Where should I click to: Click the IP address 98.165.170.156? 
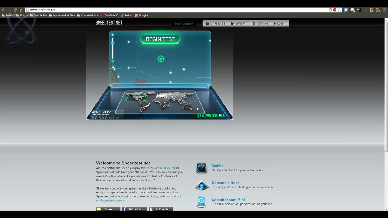pos(101,112)
